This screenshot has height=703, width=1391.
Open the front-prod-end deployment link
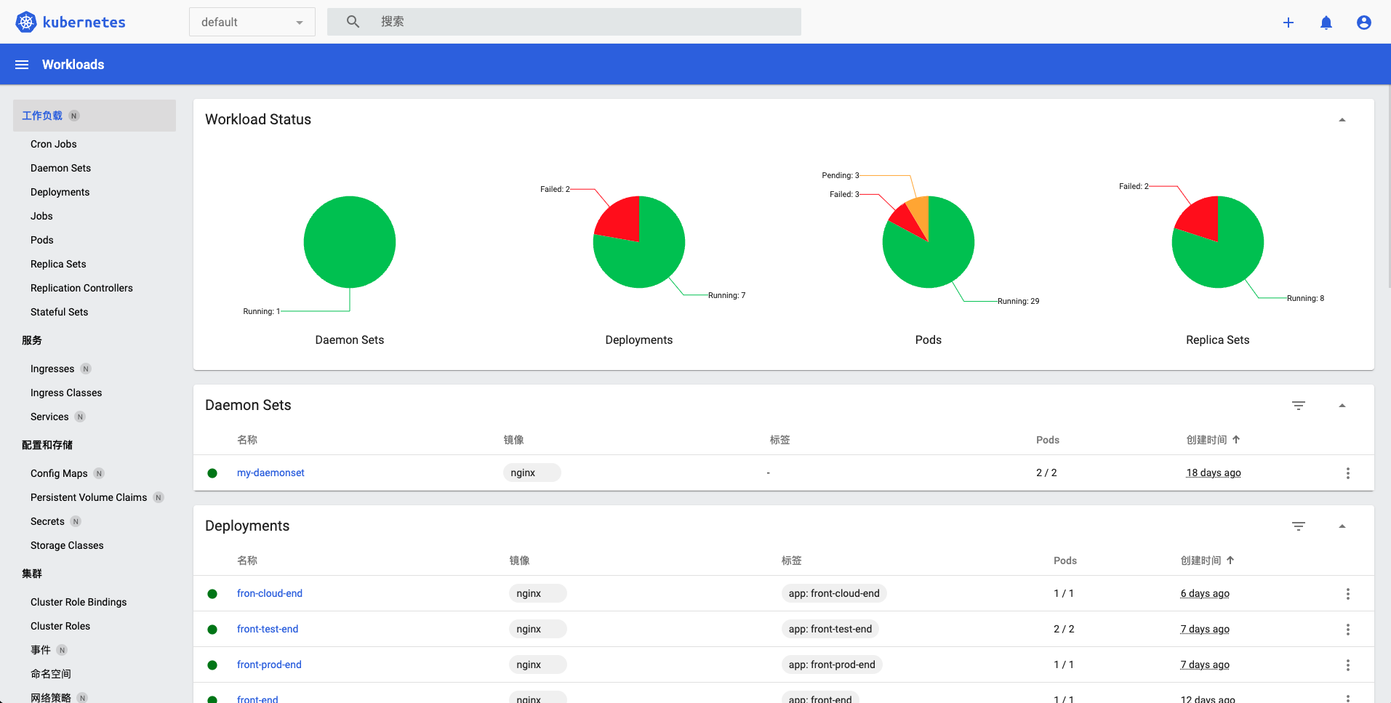(x=269, y=664)
